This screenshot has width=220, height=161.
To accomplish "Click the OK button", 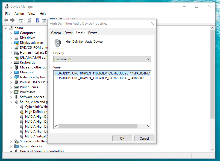I will click(122, 139).
